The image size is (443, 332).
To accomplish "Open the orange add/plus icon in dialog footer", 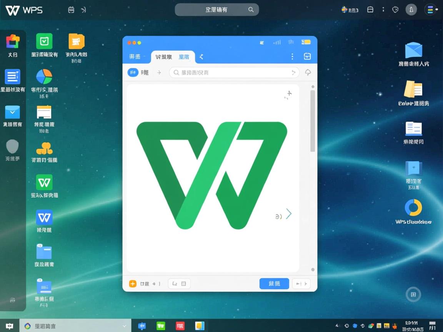I will click(x=133, y=284).
